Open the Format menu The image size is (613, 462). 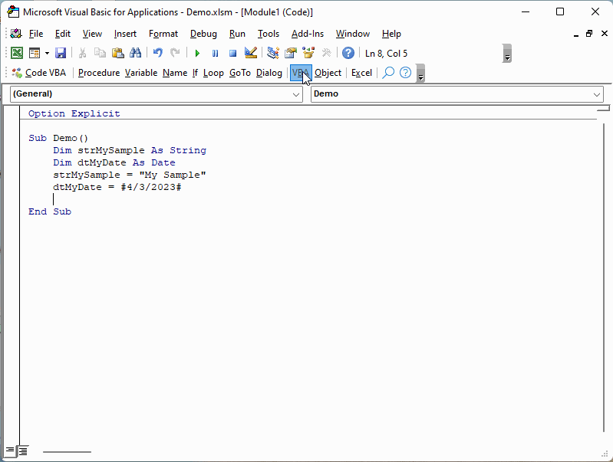163,34
